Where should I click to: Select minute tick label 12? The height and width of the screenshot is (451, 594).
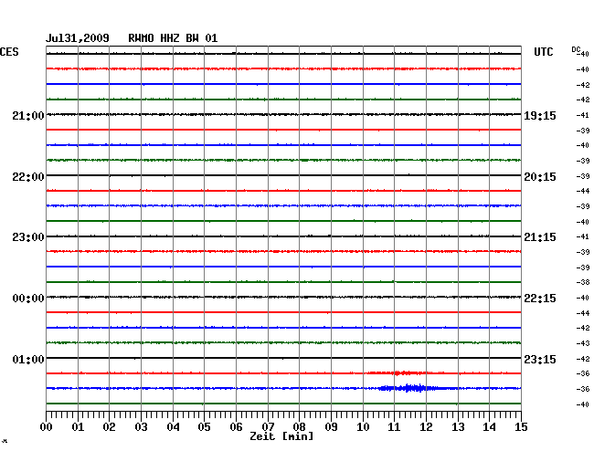(x=426, y=427)
